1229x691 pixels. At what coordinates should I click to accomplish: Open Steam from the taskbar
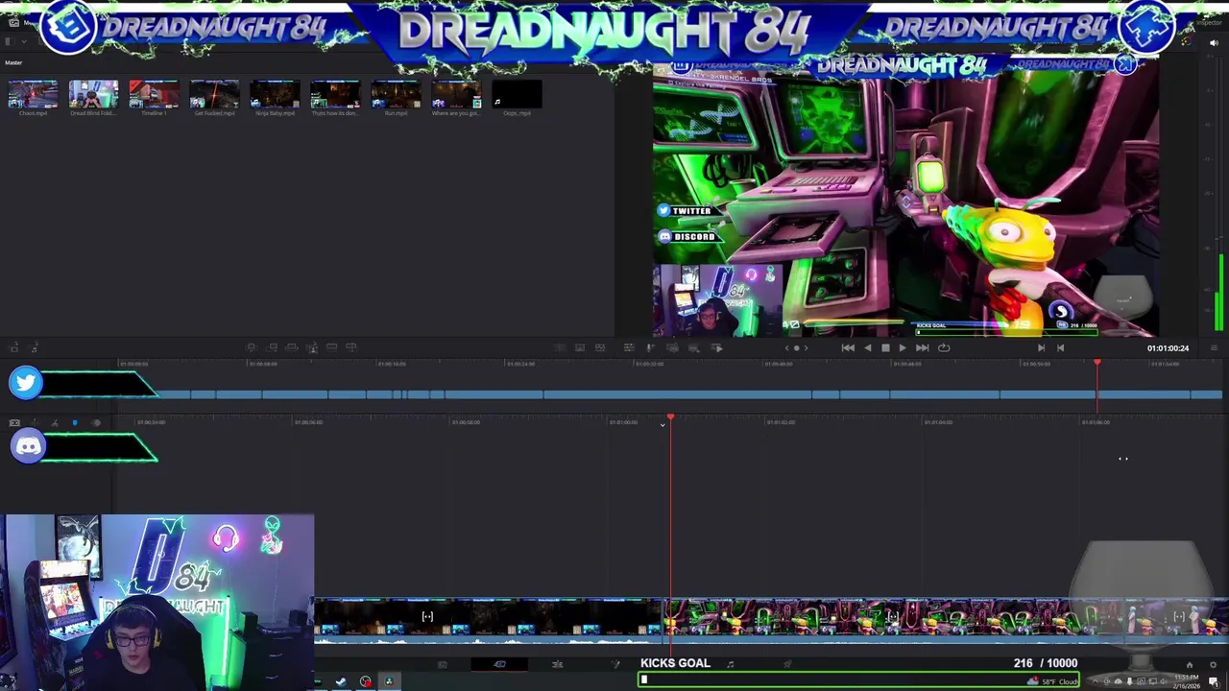[341, 681]
